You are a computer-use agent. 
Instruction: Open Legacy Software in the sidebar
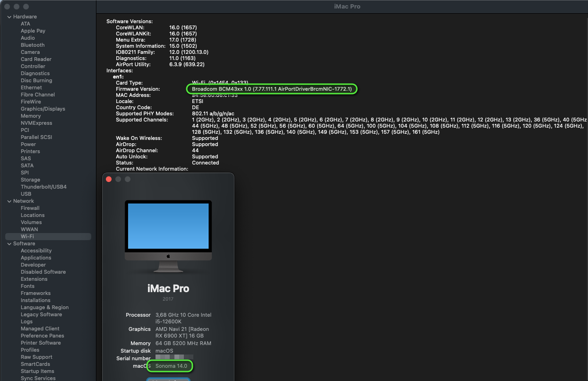[x=41, y=314]
